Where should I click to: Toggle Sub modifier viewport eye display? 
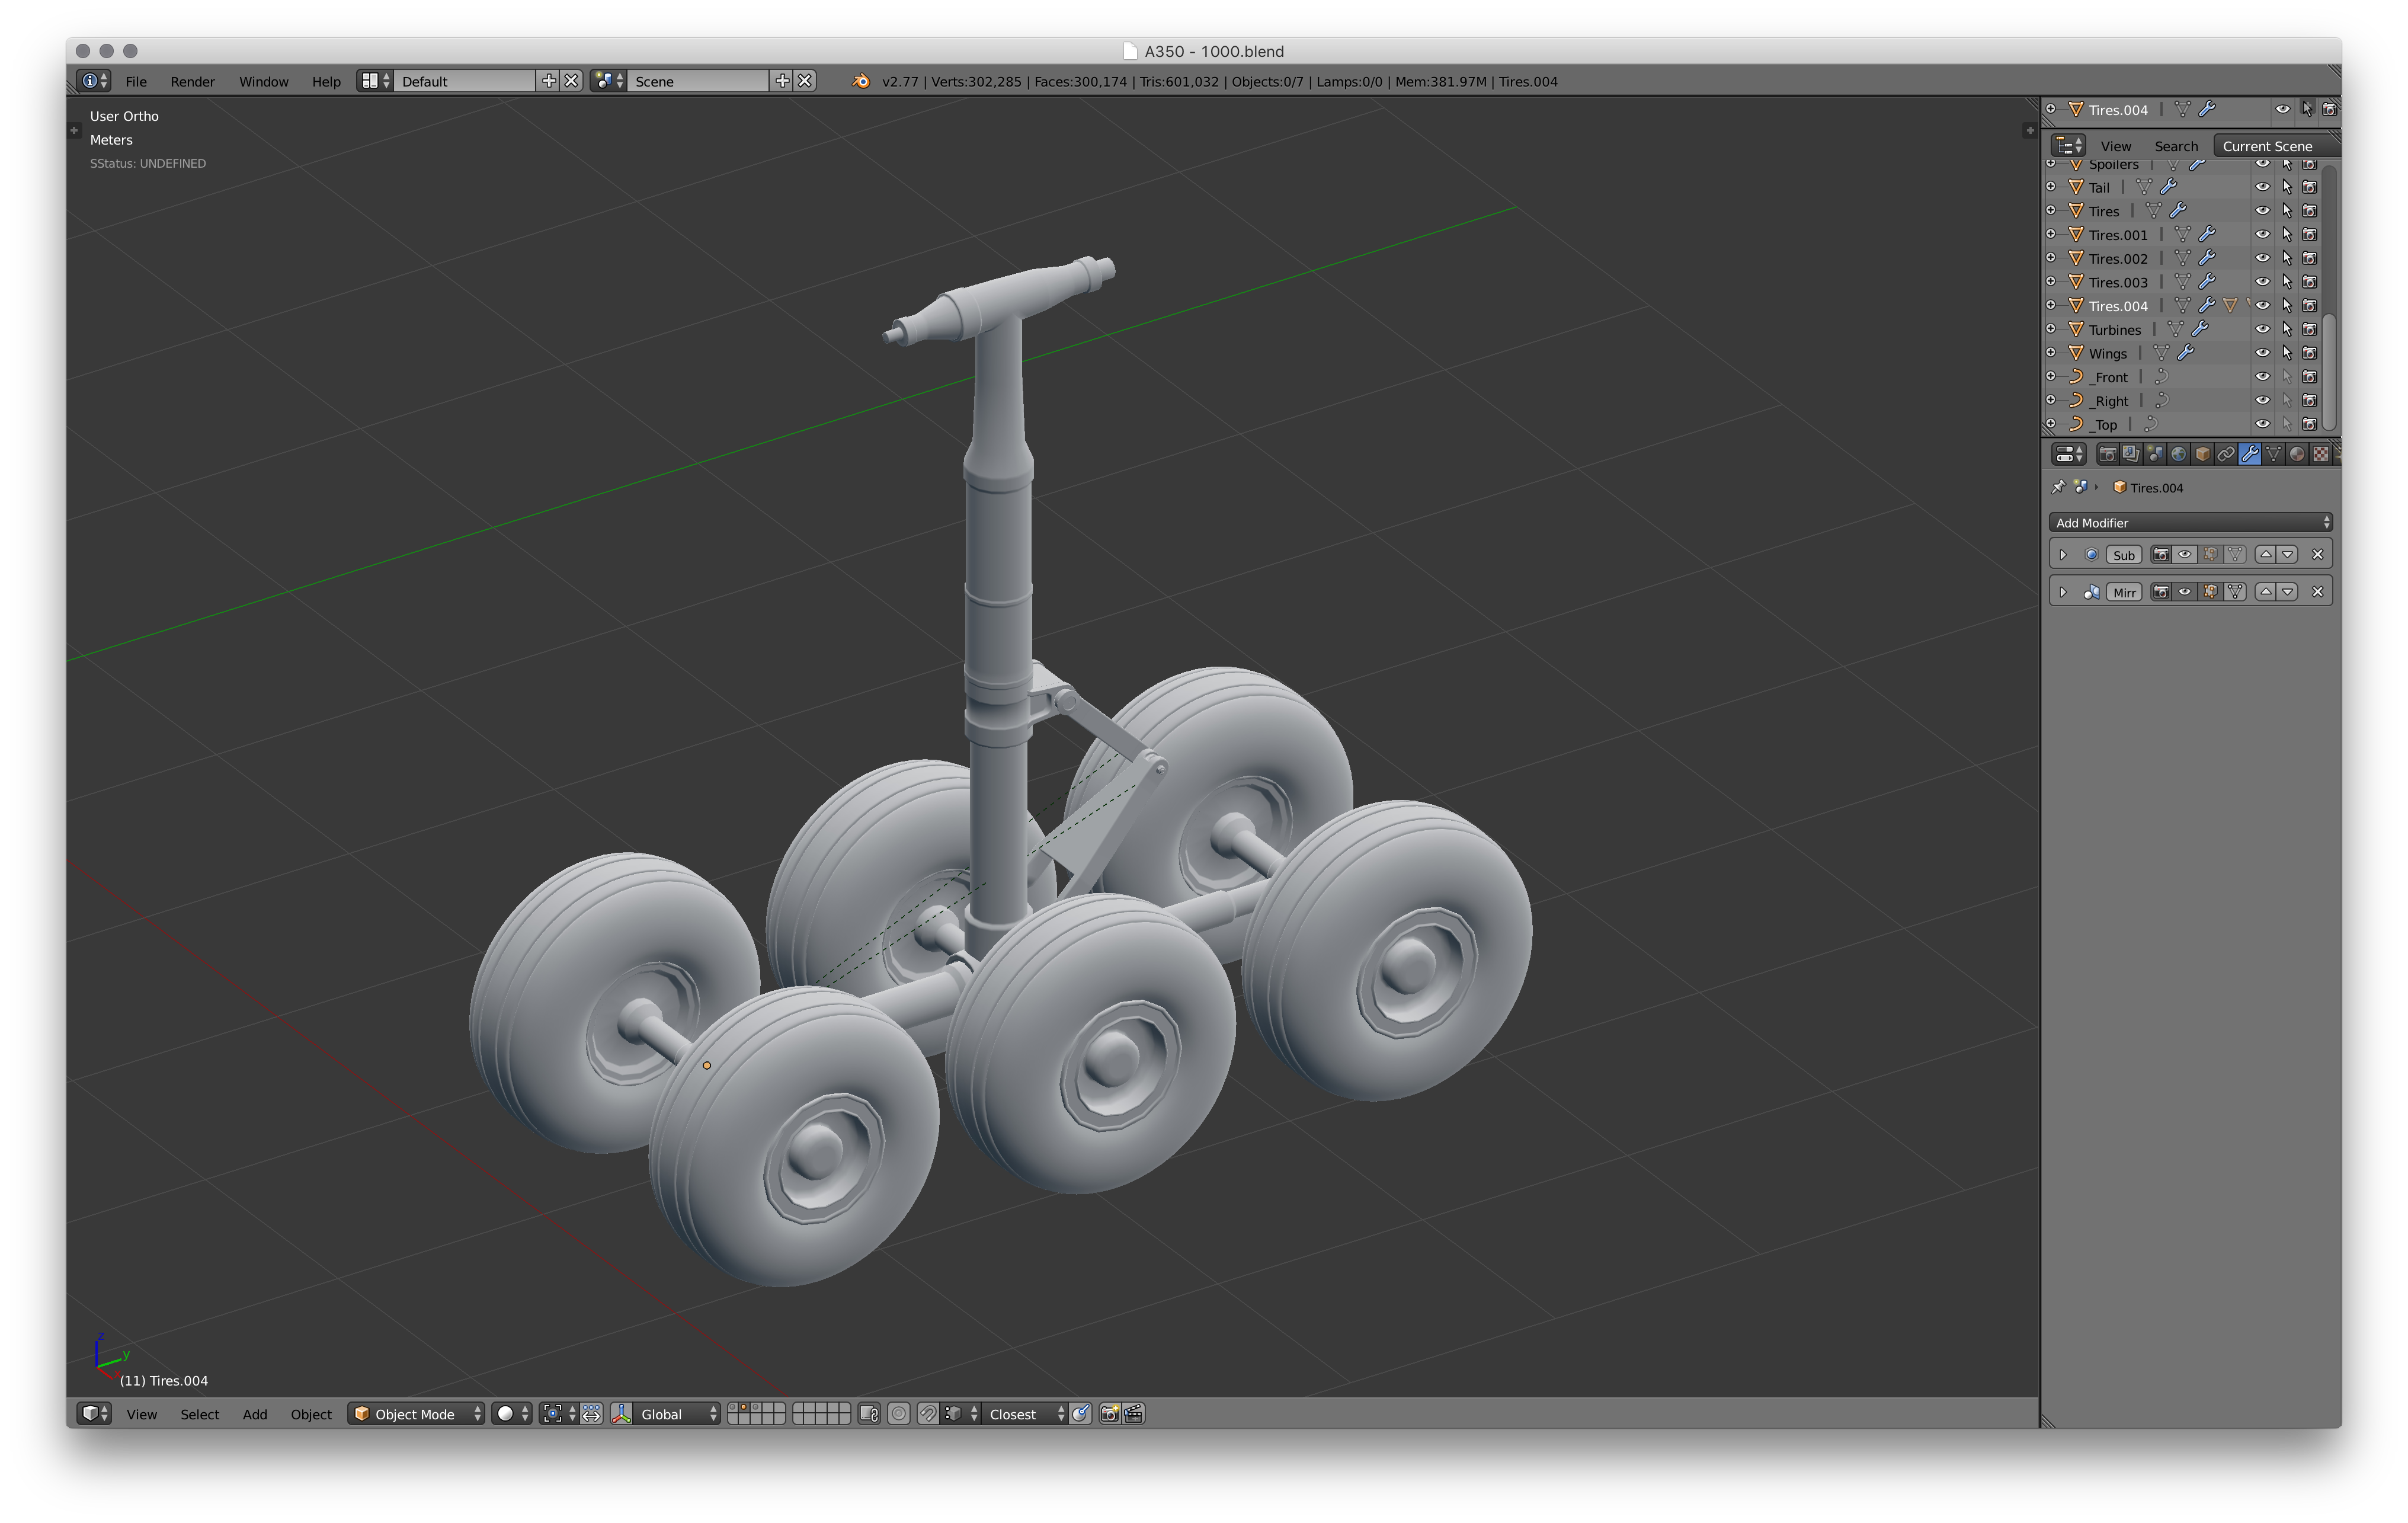click(2185, 555)
